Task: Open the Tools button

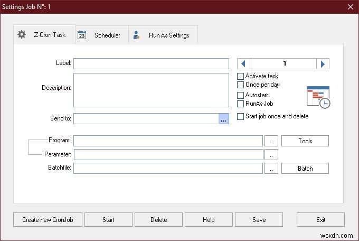Action: 305,141
